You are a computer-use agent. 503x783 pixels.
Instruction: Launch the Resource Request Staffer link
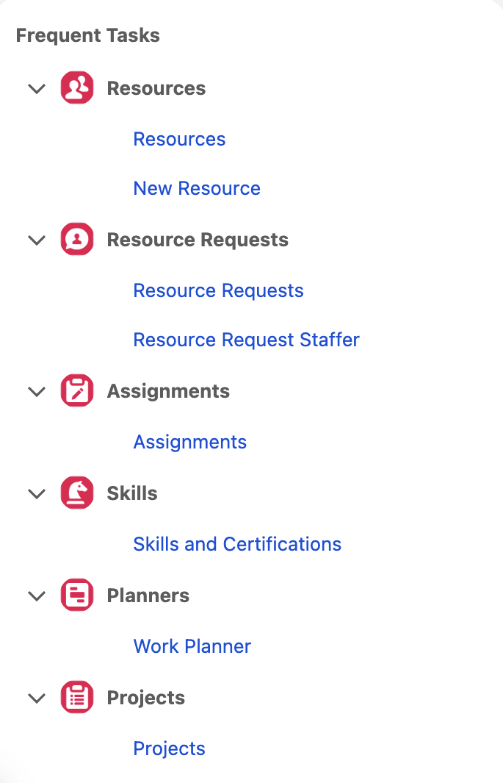(246, 340)
